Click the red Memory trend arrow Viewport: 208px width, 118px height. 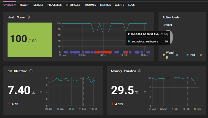coord(113,104)
